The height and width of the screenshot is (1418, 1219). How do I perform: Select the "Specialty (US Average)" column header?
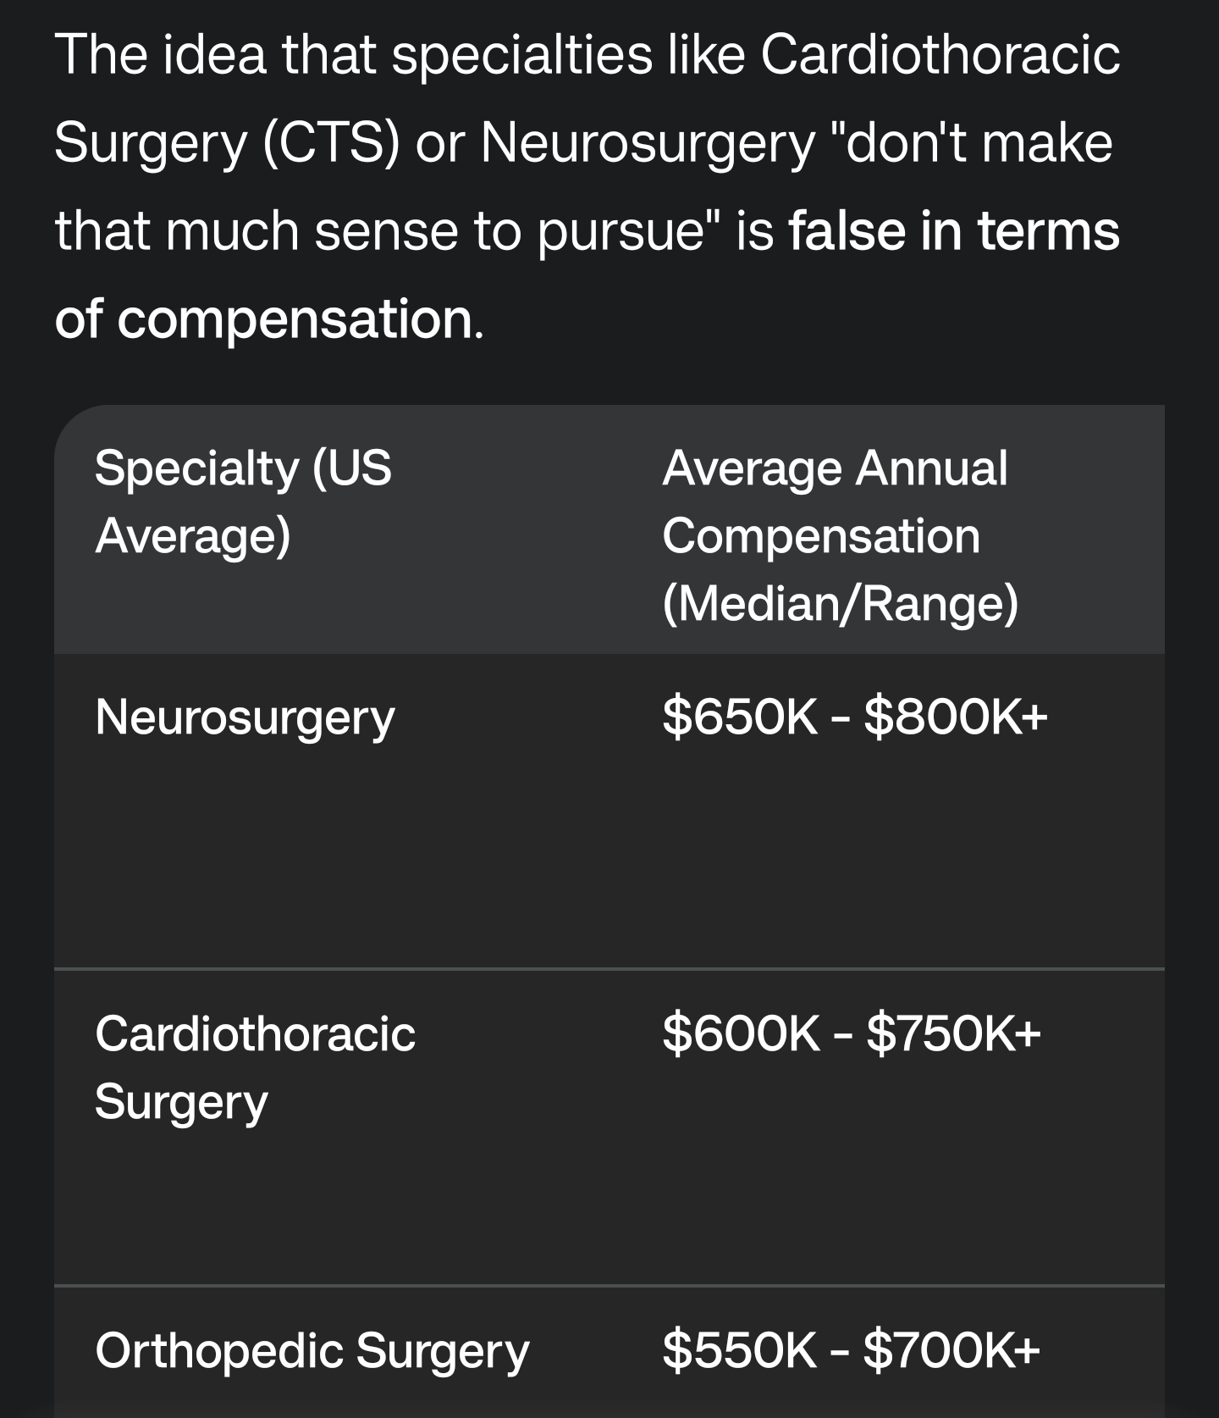coord(243,501)
